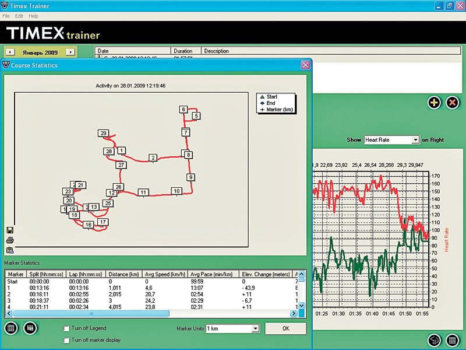Click the 2,015 distance cell

(115, 295)
